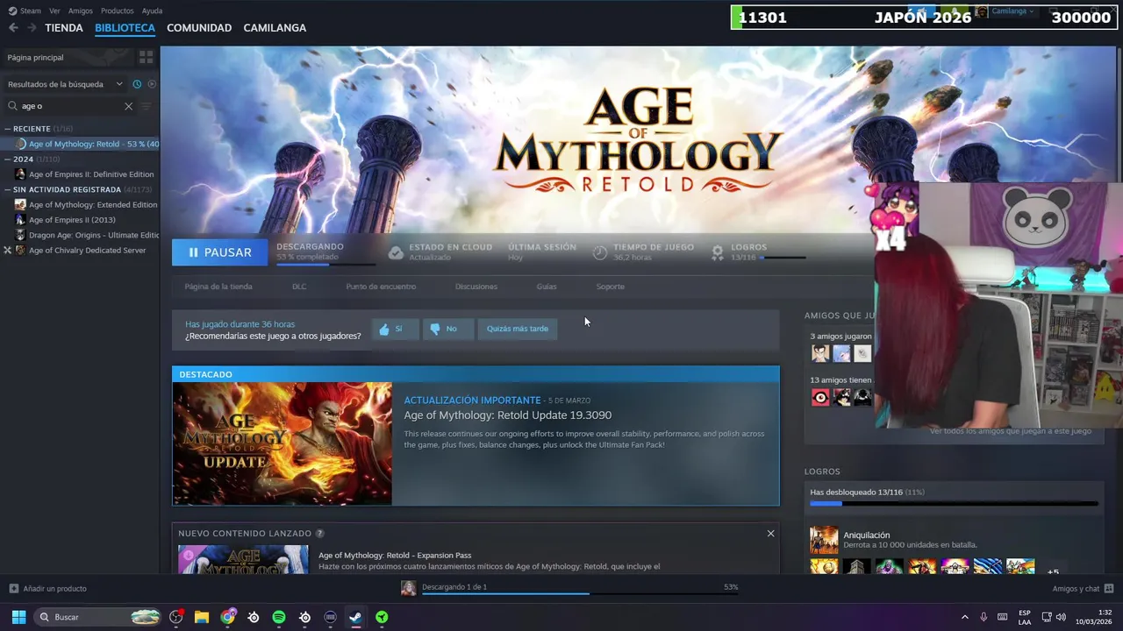Open red eye friend avatar
This screenshot has height=631, width=1123.
(820, 398)
